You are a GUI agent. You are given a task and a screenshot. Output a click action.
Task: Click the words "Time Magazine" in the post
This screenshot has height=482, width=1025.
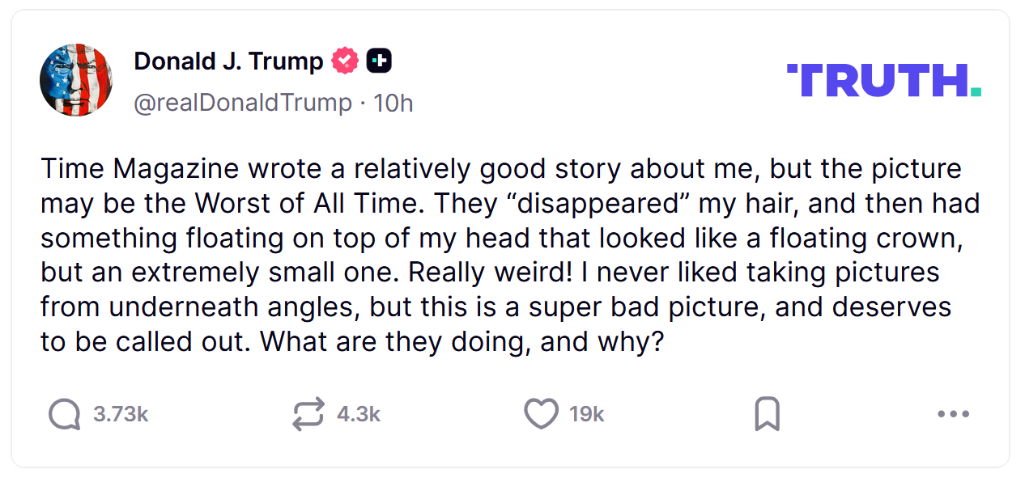tap(140, 169)
